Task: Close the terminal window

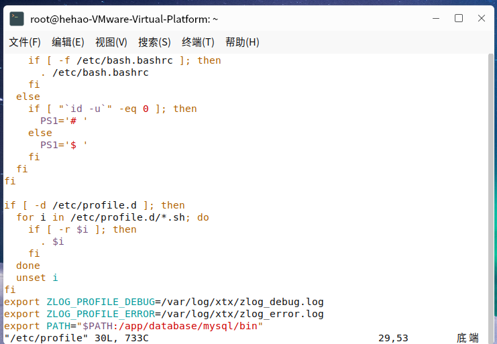Action: (x=482, y=18)
